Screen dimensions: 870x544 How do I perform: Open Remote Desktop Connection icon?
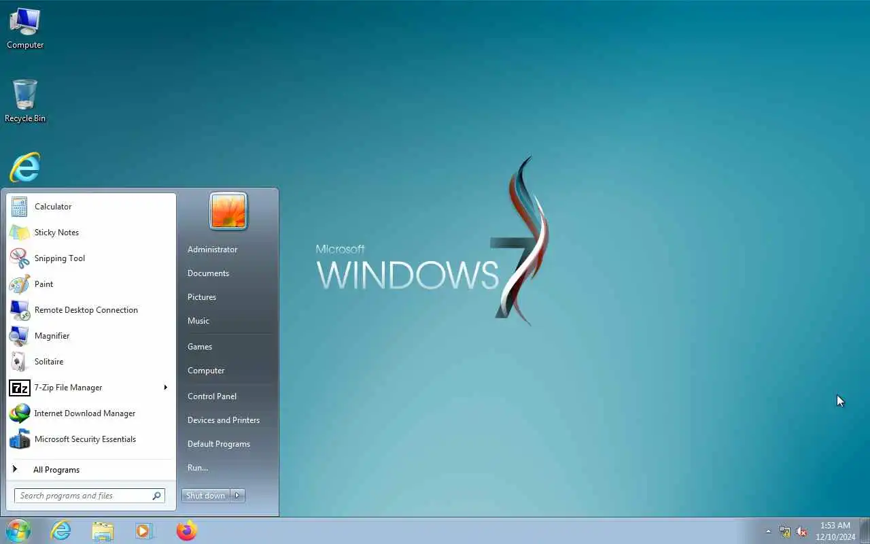click(x=19, y=310)
